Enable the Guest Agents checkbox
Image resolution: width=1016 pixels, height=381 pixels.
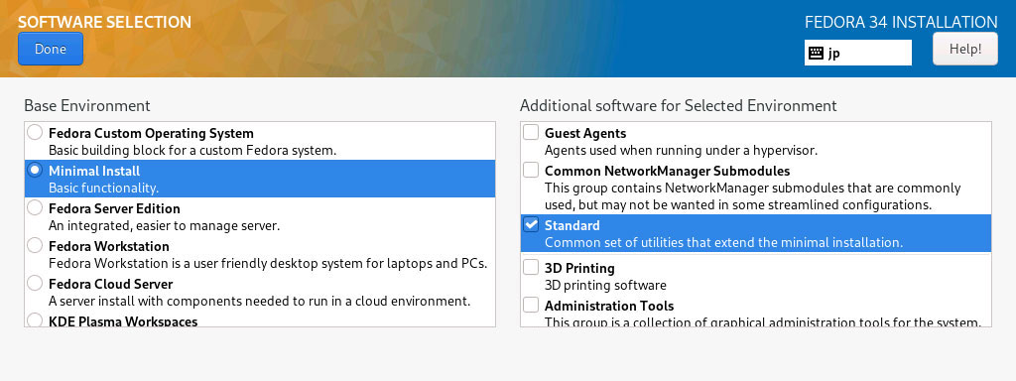pos(531,133)
